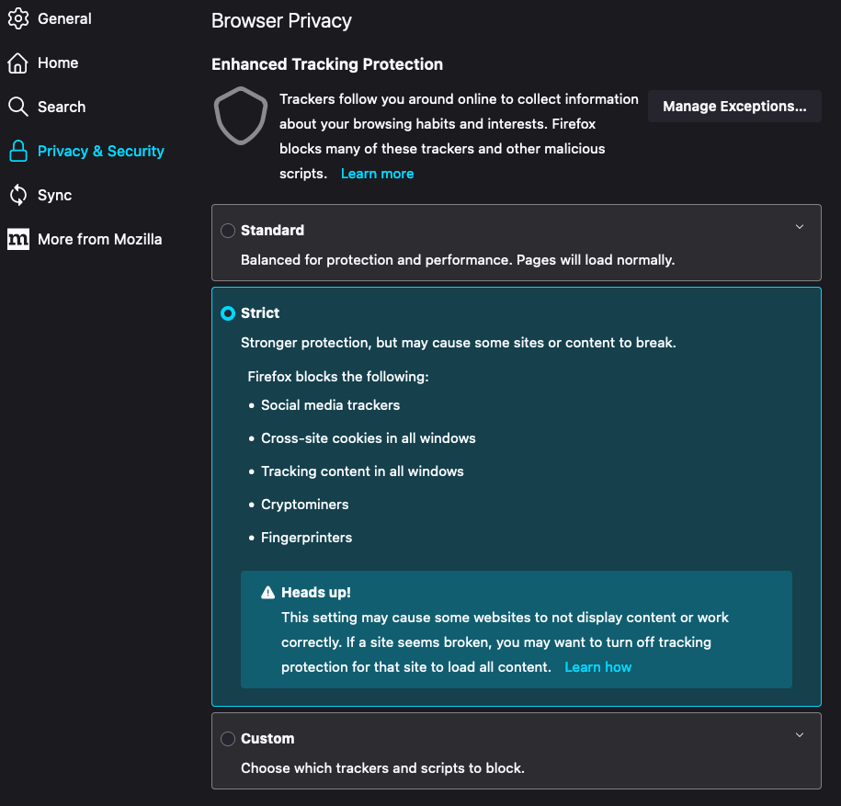Image resolution: width=841 pixels, height=806 pixels.
Task: Expand the Standard option details chevron
Action: click(x=799, y=227)
